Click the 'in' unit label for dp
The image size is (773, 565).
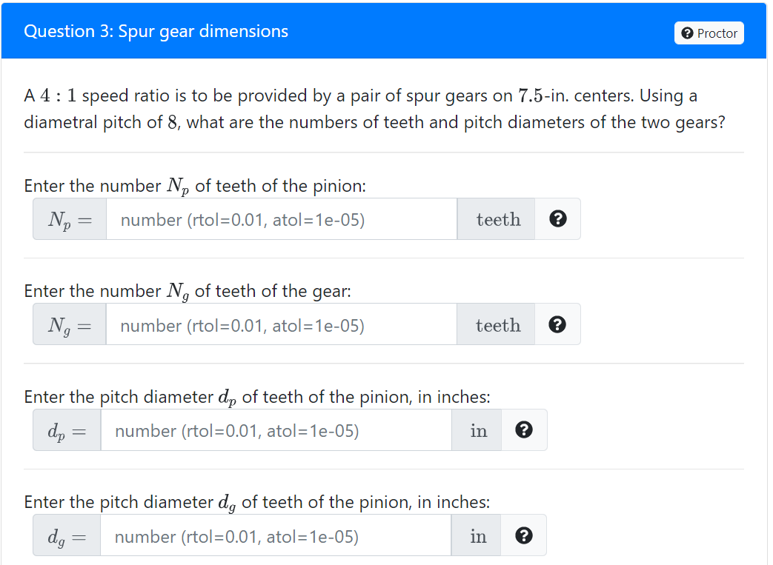(478, 430)
